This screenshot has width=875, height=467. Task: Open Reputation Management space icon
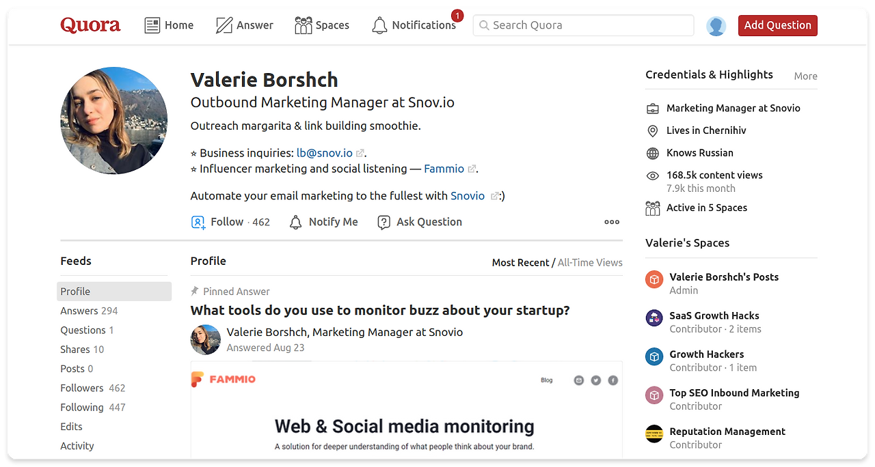[x=654, y=434]
